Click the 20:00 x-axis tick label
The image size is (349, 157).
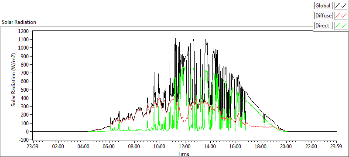(x=286, y=147)
